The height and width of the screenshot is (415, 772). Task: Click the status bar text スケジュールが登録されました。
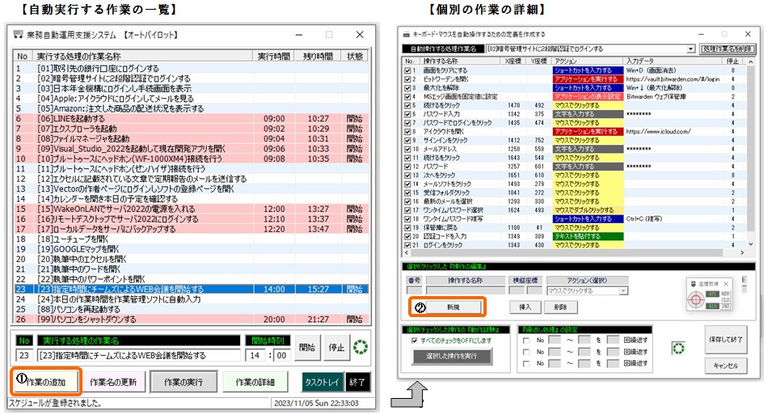coord(56,403)
